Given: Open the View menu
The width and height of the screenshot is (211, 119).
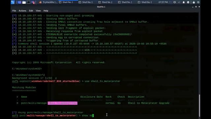Looking at the screenshot, I should point(38,11).
